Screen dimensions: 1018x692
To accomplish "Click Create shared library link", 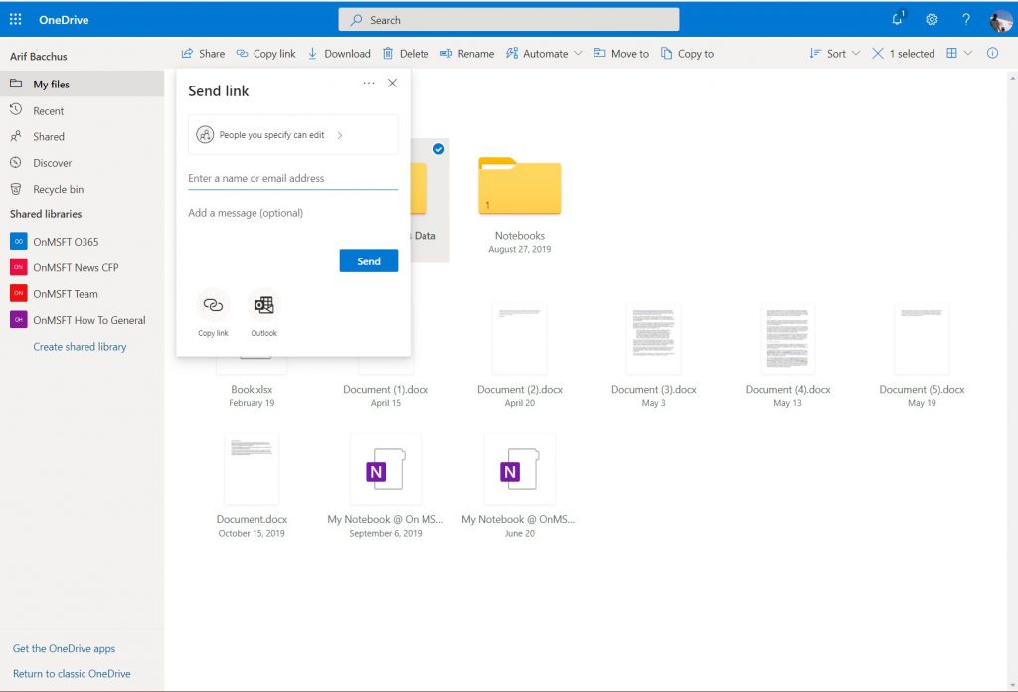I will coord(80,347).
